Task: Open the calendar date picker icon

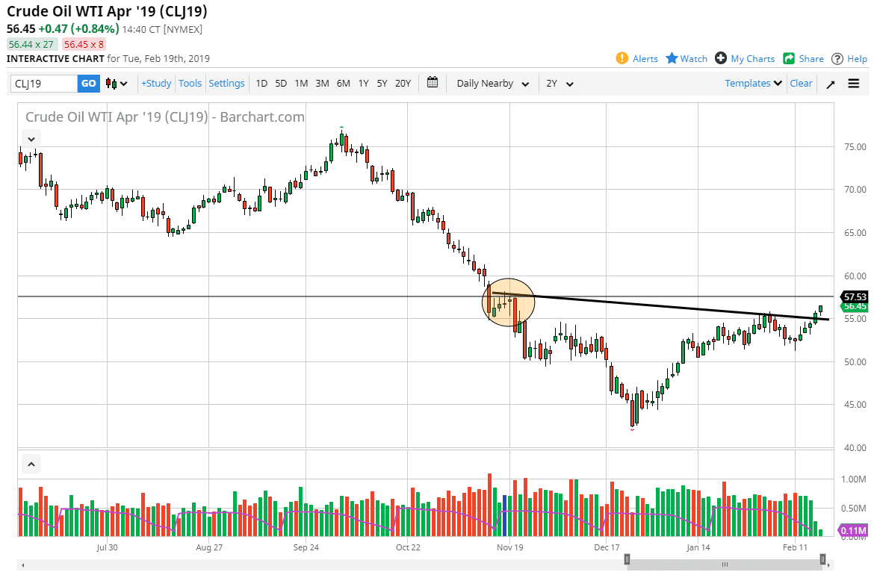Action: point(432,83)
